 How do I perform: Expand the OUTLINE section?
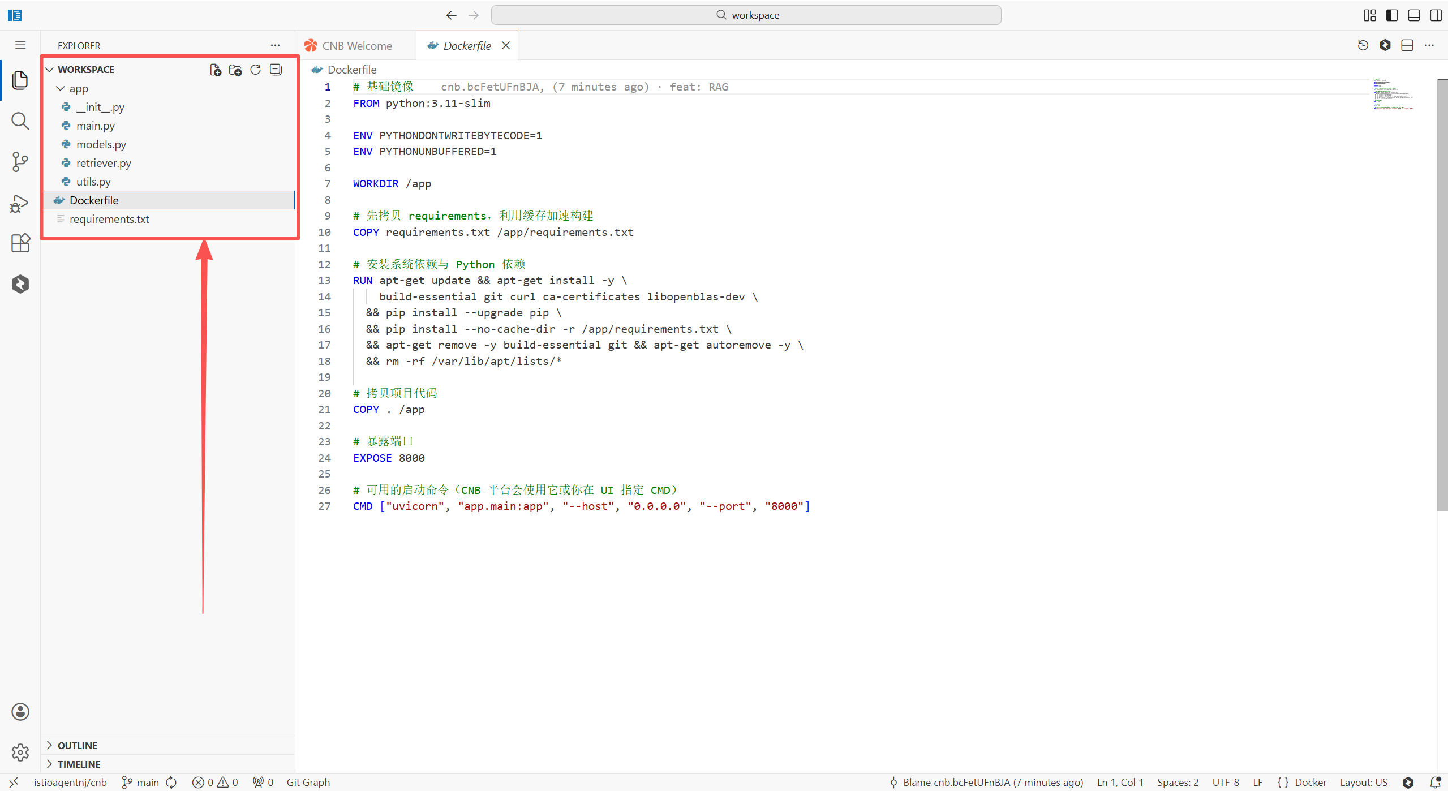[x=78, y=746]
